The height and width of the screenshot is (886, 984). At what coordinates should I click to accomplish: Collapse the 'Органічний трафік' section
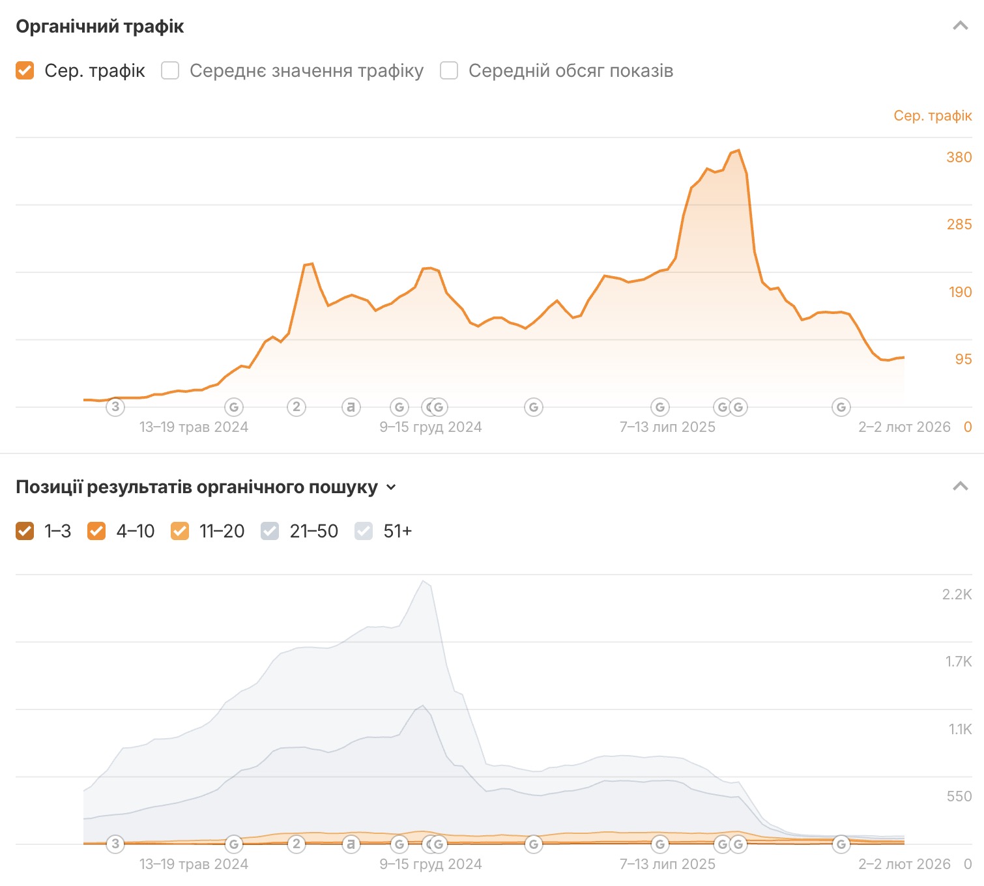click(x=960, y=26)
